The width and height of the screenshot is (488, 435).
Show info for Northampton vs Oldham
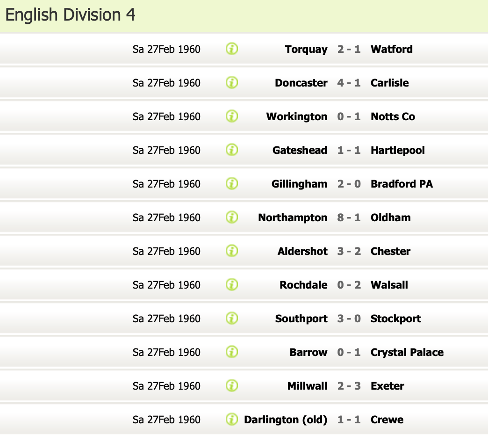pos(232,217)
